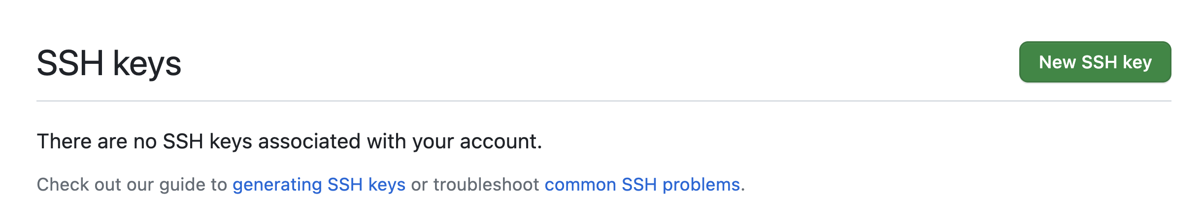1203x224 pixels.
Task: Click the no SSH keys associated message
Action: tap(289, 141)
